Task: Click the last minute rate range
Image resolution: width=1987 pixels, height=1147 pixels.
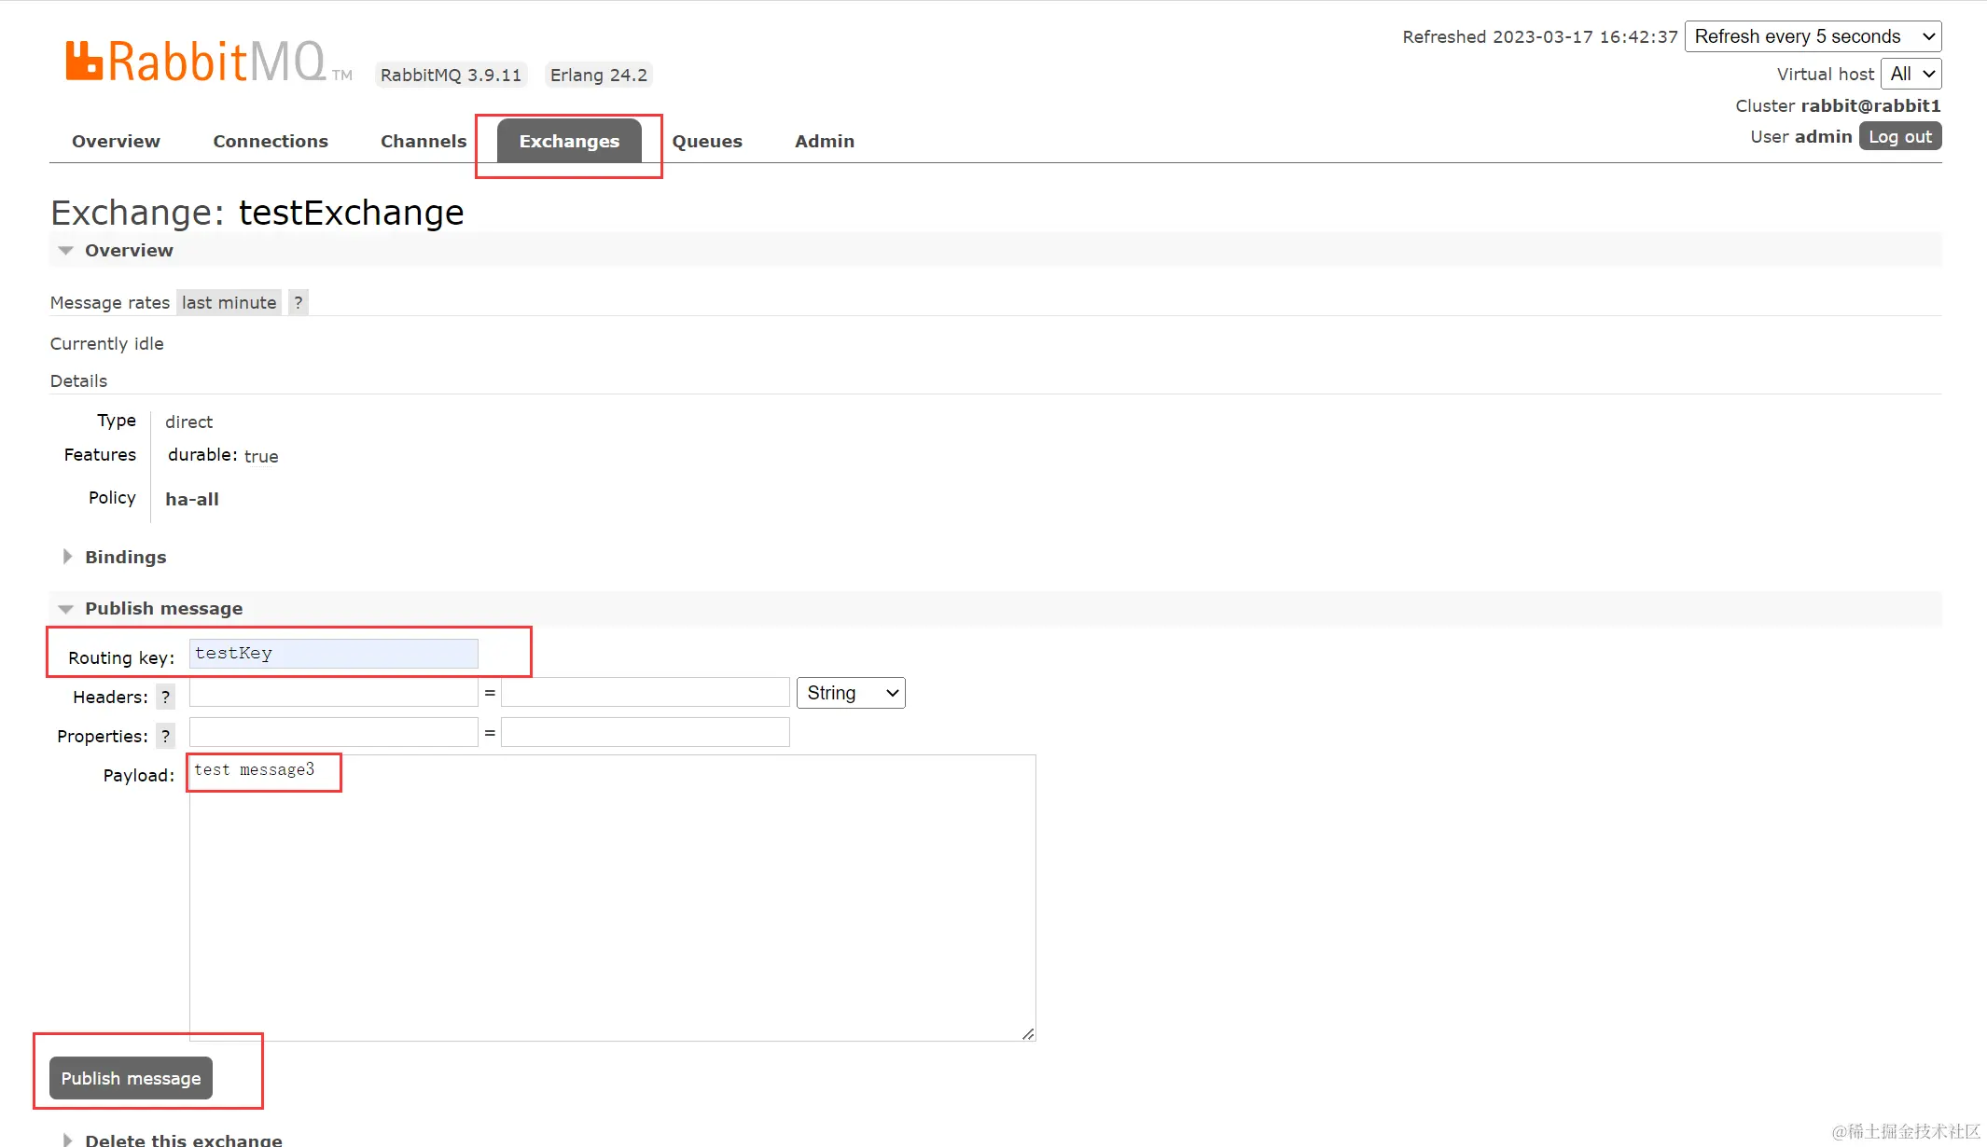Action: point(229,302)
